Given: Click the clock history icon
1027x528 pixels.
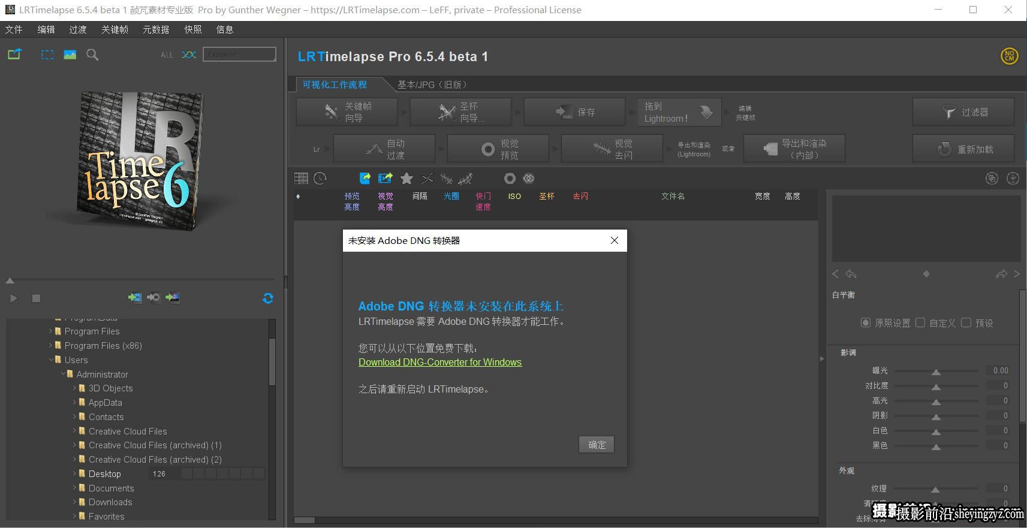Looking at the screenshot, I should pos(320,178).
